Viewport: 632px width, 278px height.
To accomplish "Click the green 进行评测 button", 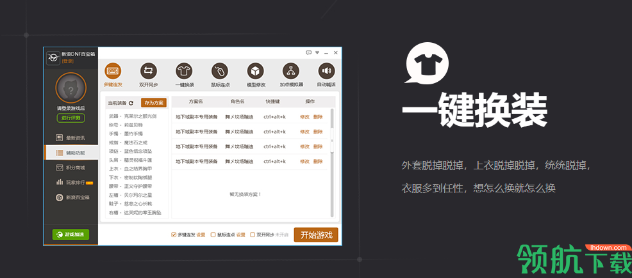I will [71, 118].
